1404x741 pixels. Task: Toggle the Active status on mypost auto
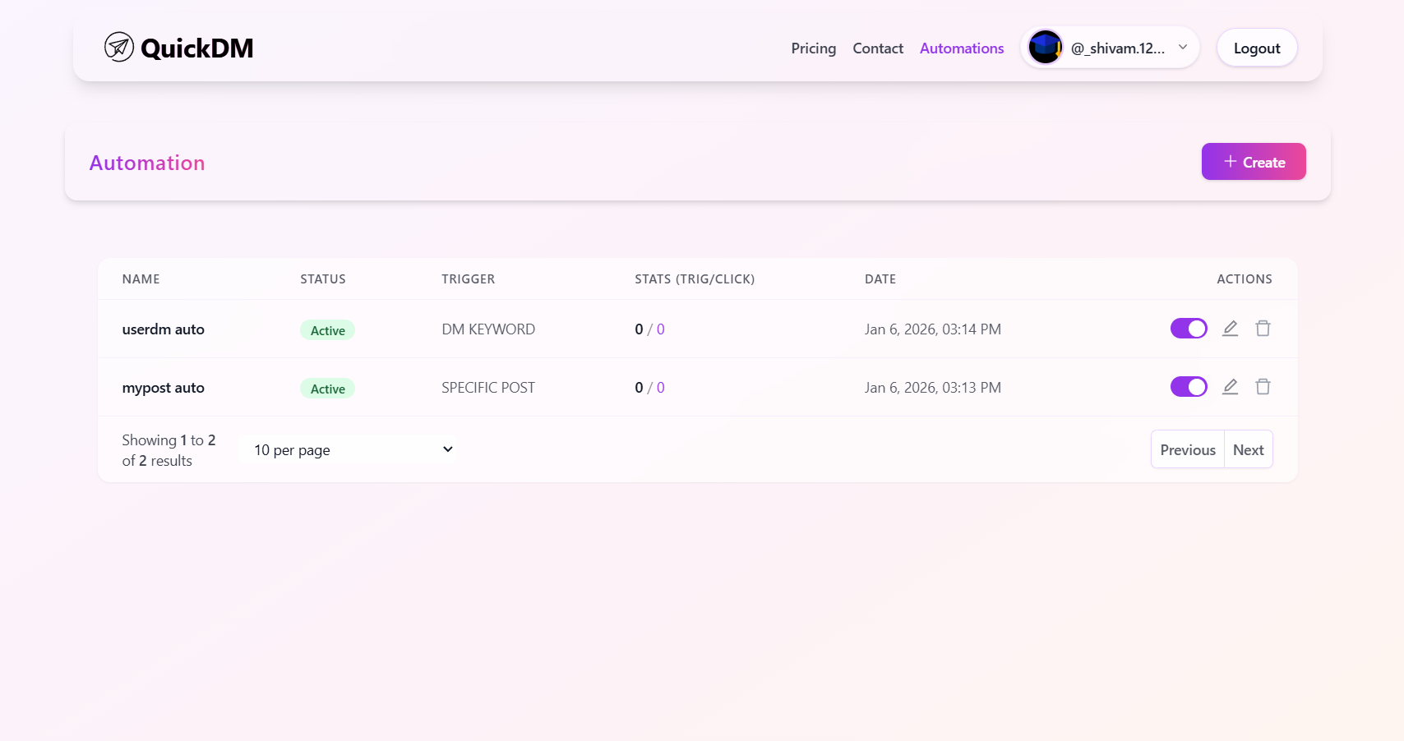1188,386
